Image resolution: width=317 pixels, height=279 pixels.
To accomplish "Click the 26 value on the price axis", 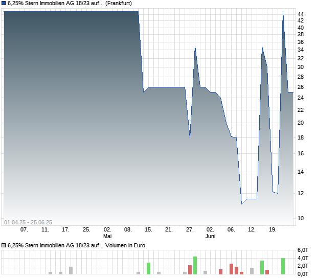I will pos(301,87).
